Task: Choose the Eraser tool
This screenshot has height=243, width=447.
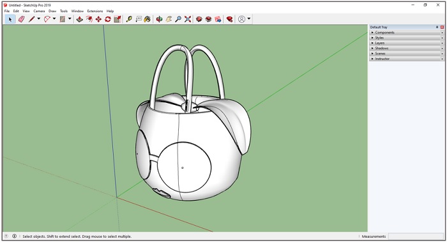Action: click(x=21, y=19)
